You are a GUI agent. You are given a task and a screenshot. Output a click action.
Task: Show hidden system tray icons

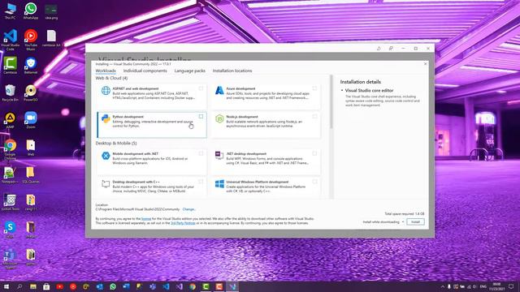pos(442,286)
